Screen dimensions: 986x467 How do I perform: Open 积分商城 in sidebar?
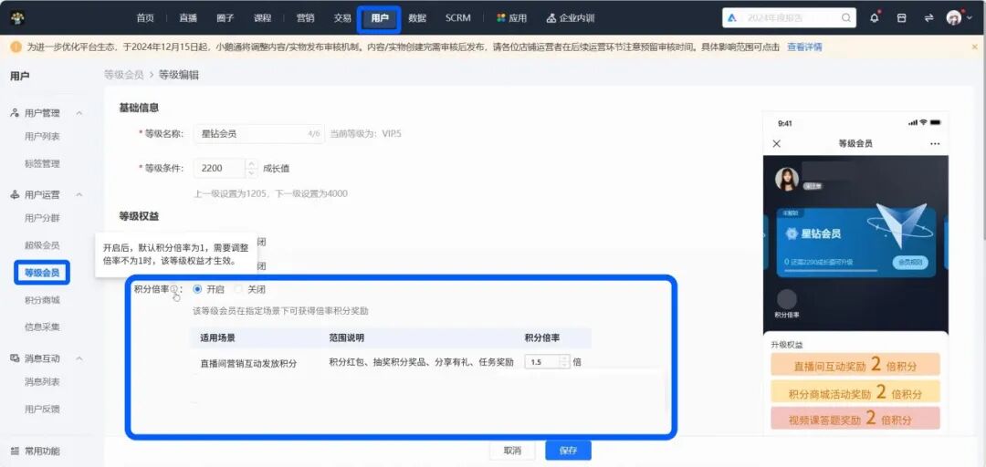42,300
